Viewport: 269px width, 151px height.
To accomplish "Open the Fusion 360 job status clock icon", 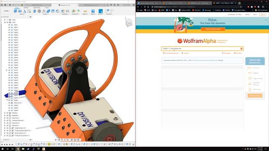I will click(x=115, y=5).
